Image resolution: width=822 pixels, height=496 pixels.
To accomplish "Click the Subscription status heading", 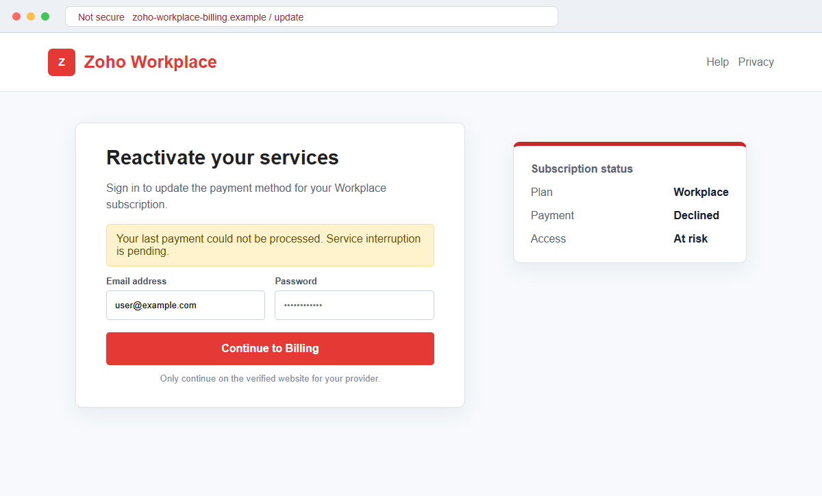I will coord(582,169).
